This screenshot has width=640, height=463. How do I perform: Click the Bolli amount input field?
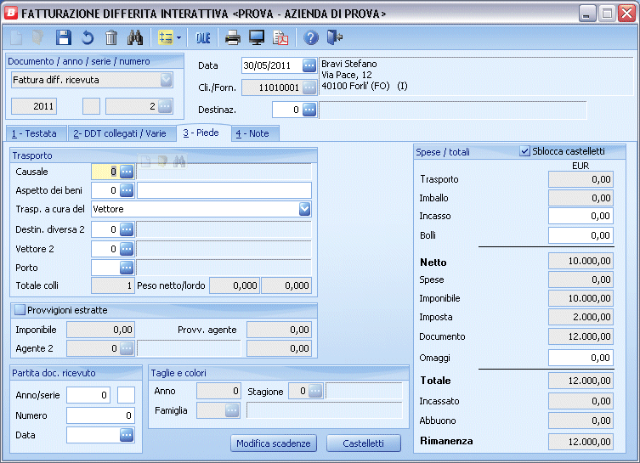point(581,235)
